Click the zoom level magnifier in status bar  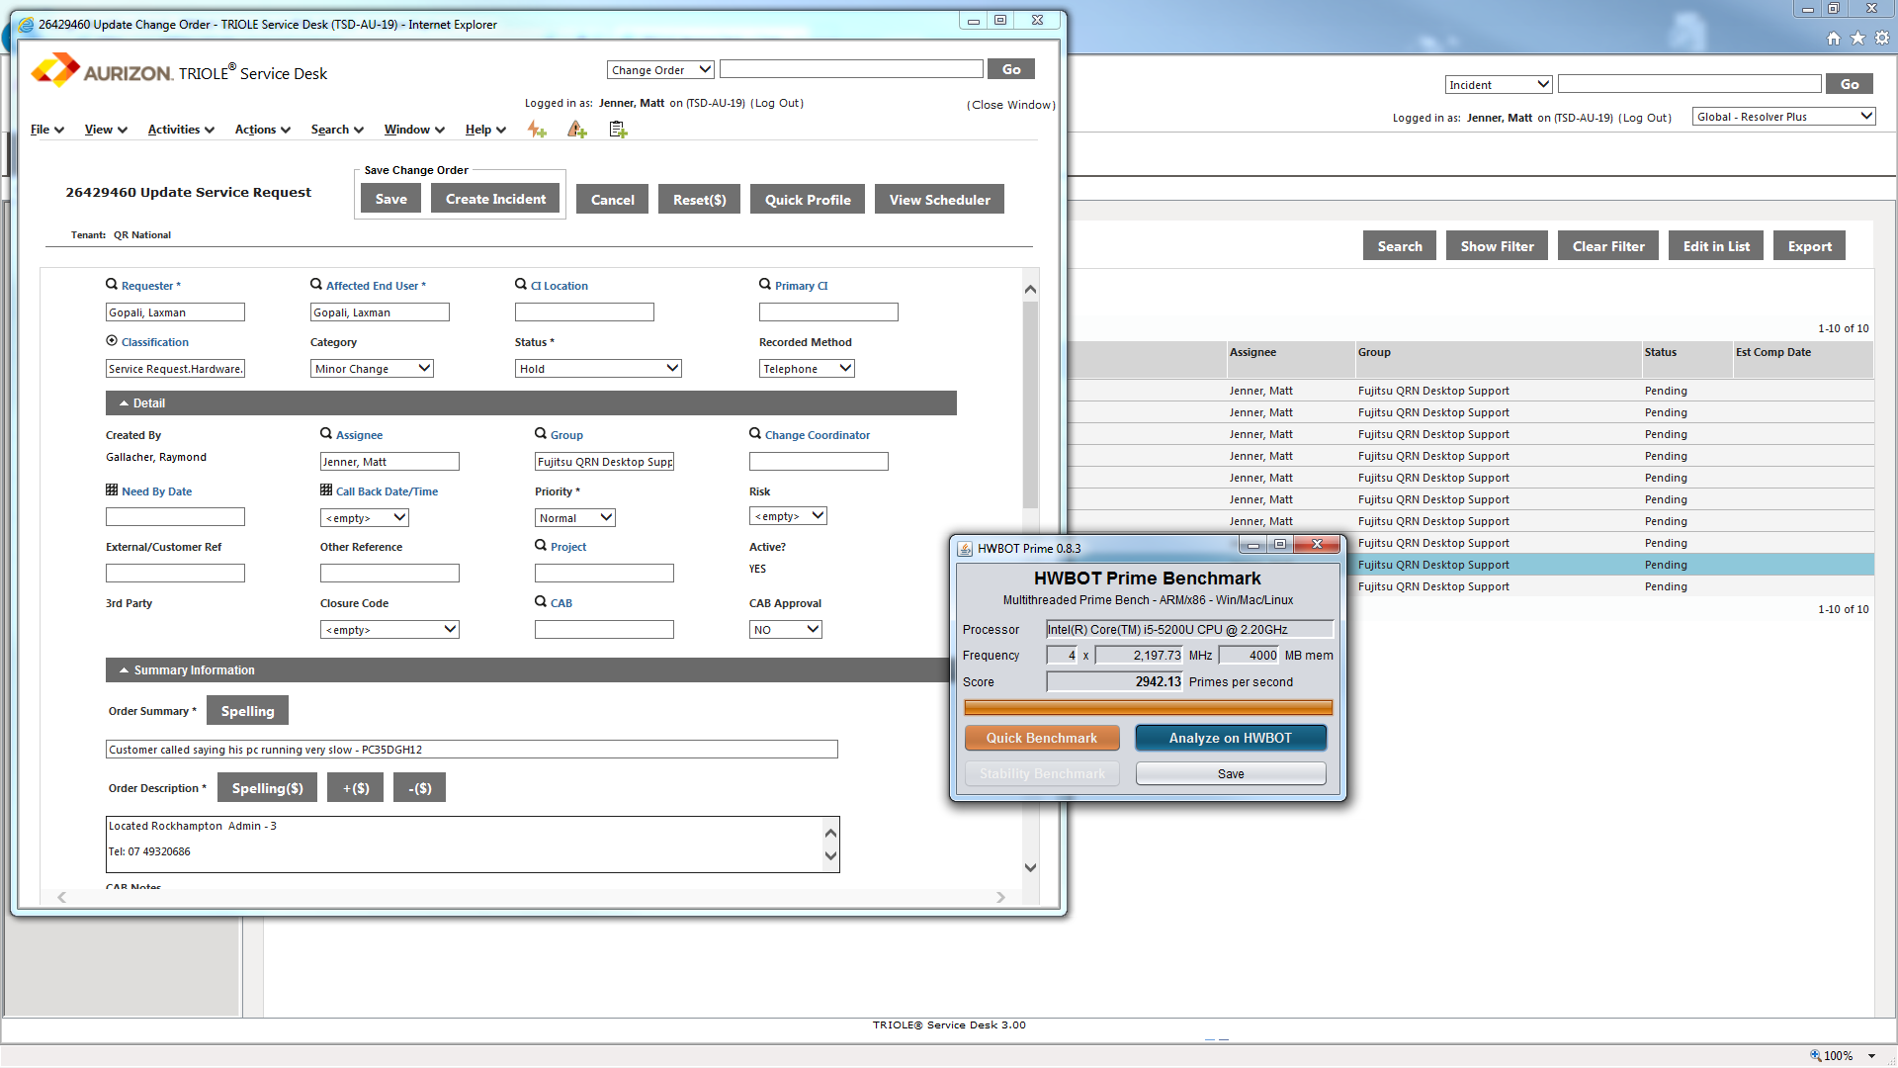pyautogui.click(x=1816, y=1055)
